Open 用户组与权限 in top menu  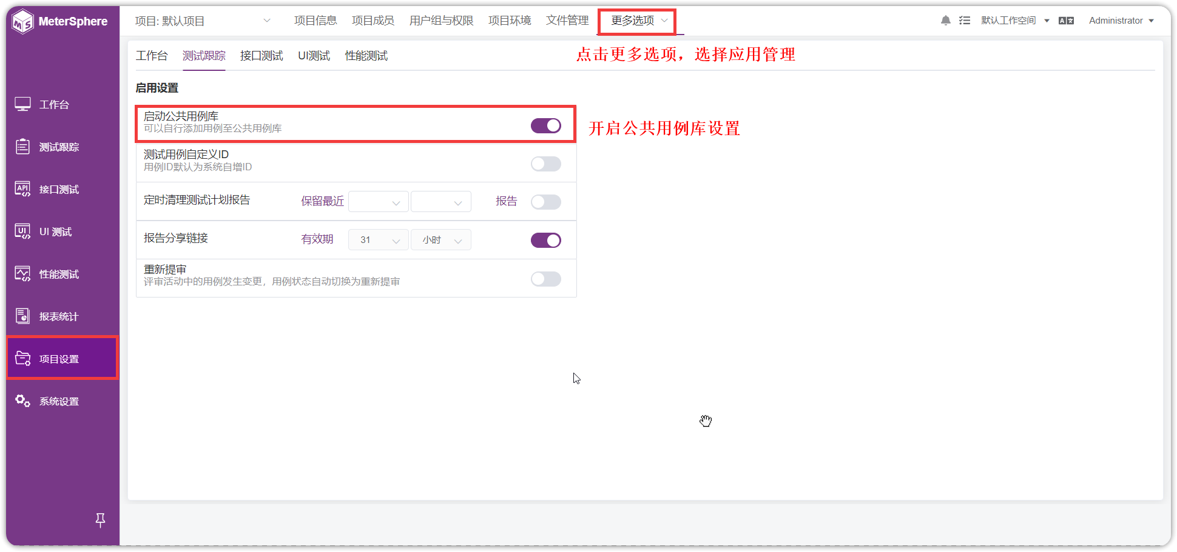442,21
